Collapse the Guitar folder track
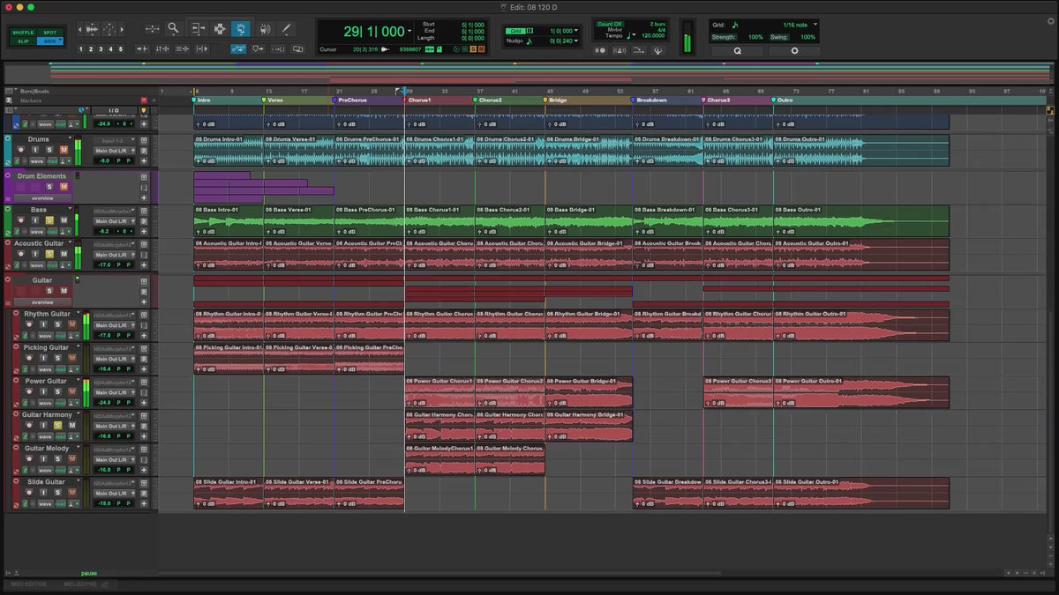Screen dimensions: 1059x595 click(x=8, y=280)
